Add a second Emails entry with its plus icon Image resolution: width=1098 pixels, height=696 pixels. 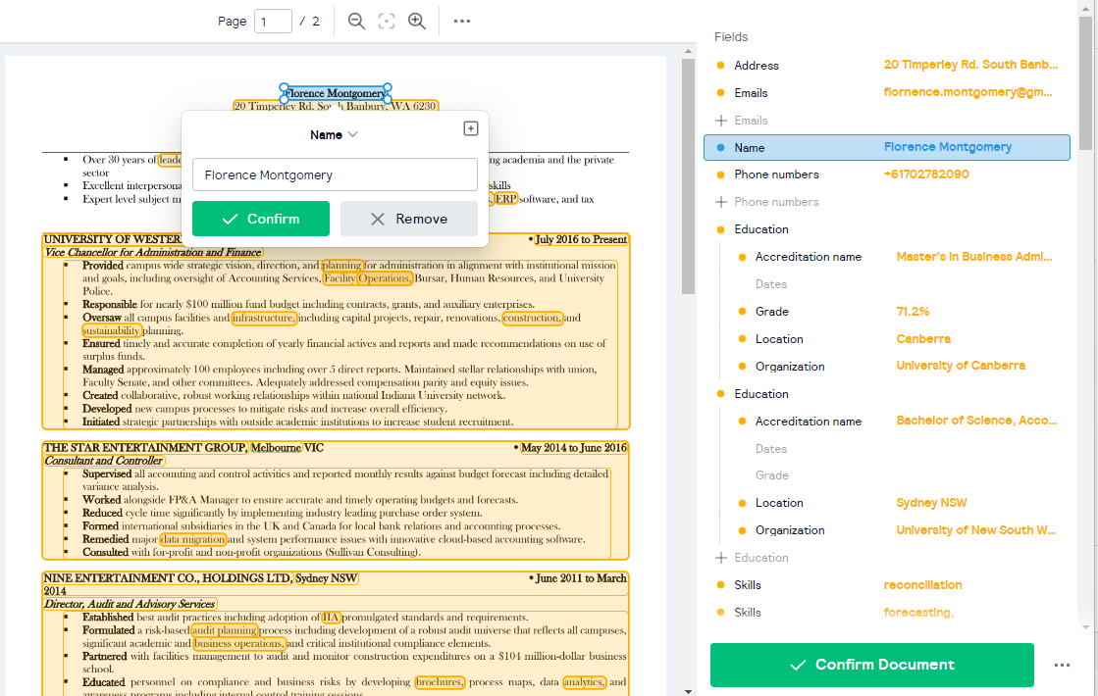(723, 120)
